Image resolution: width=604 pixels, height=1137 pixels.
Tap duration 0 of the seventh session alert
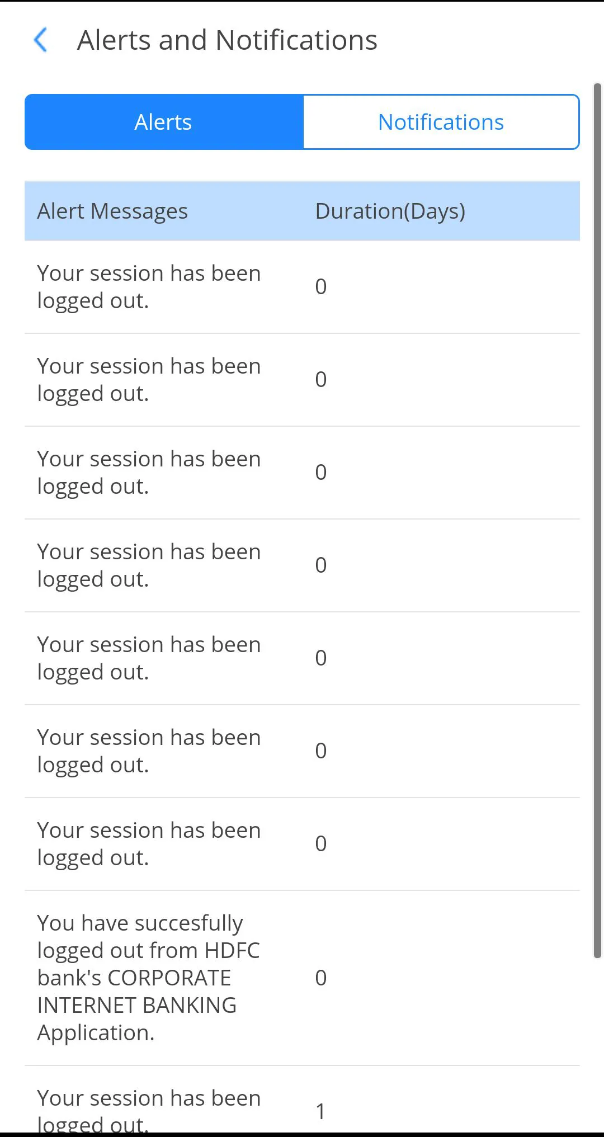[320, 843]
